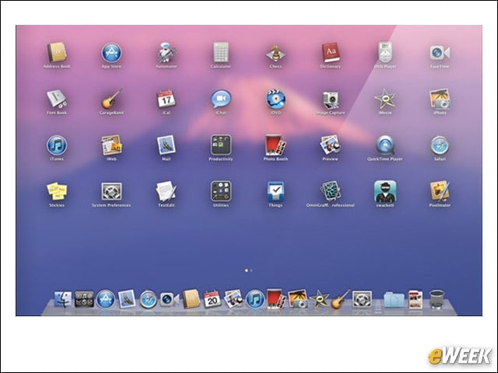Open Address Book in the Dock
The width and height of the screenshot is (498, 373).
click(191, 299)
